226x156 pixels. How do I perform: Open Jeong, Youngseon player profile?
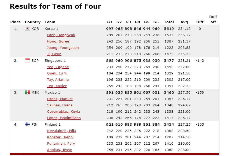(x=63, y=48)
